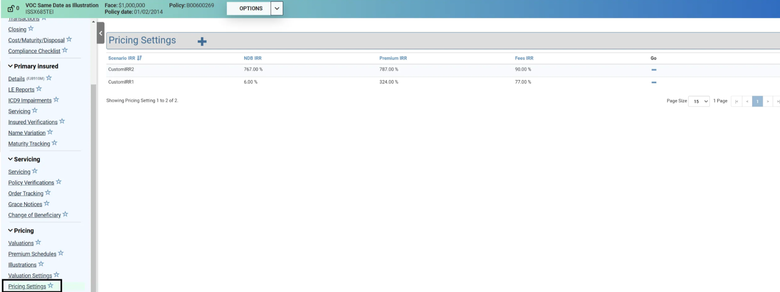780x292 pixels.
Task: Click the lock icon in the header
Action: click(11, 9)
